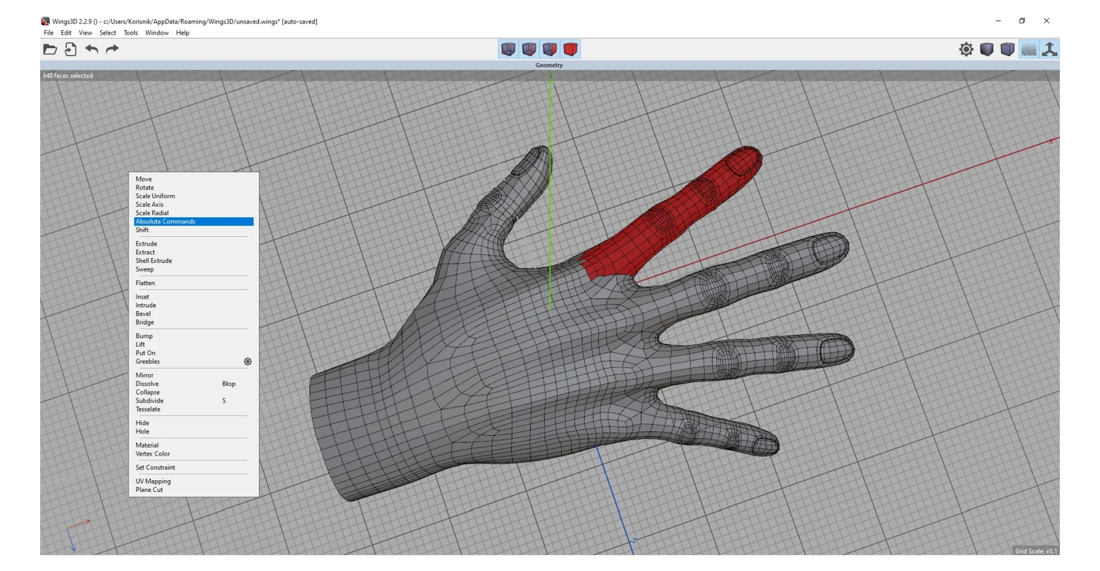
Task: Toggle ground plane grid display
Action: pos(1028,49)
